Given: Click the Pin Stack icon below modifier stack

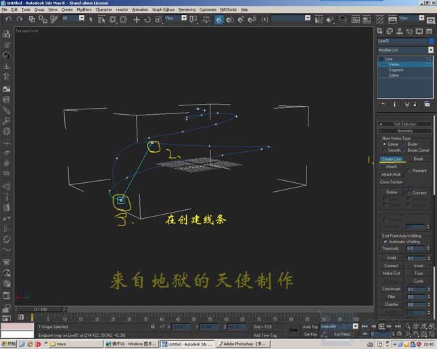Looking at the screenshot, I should pos(383,104).
